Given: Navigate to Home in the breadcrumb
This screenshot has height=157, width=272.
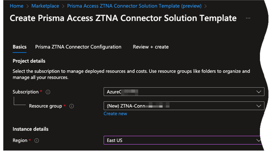Looking at the screenshot, I should tap(16, 6).
